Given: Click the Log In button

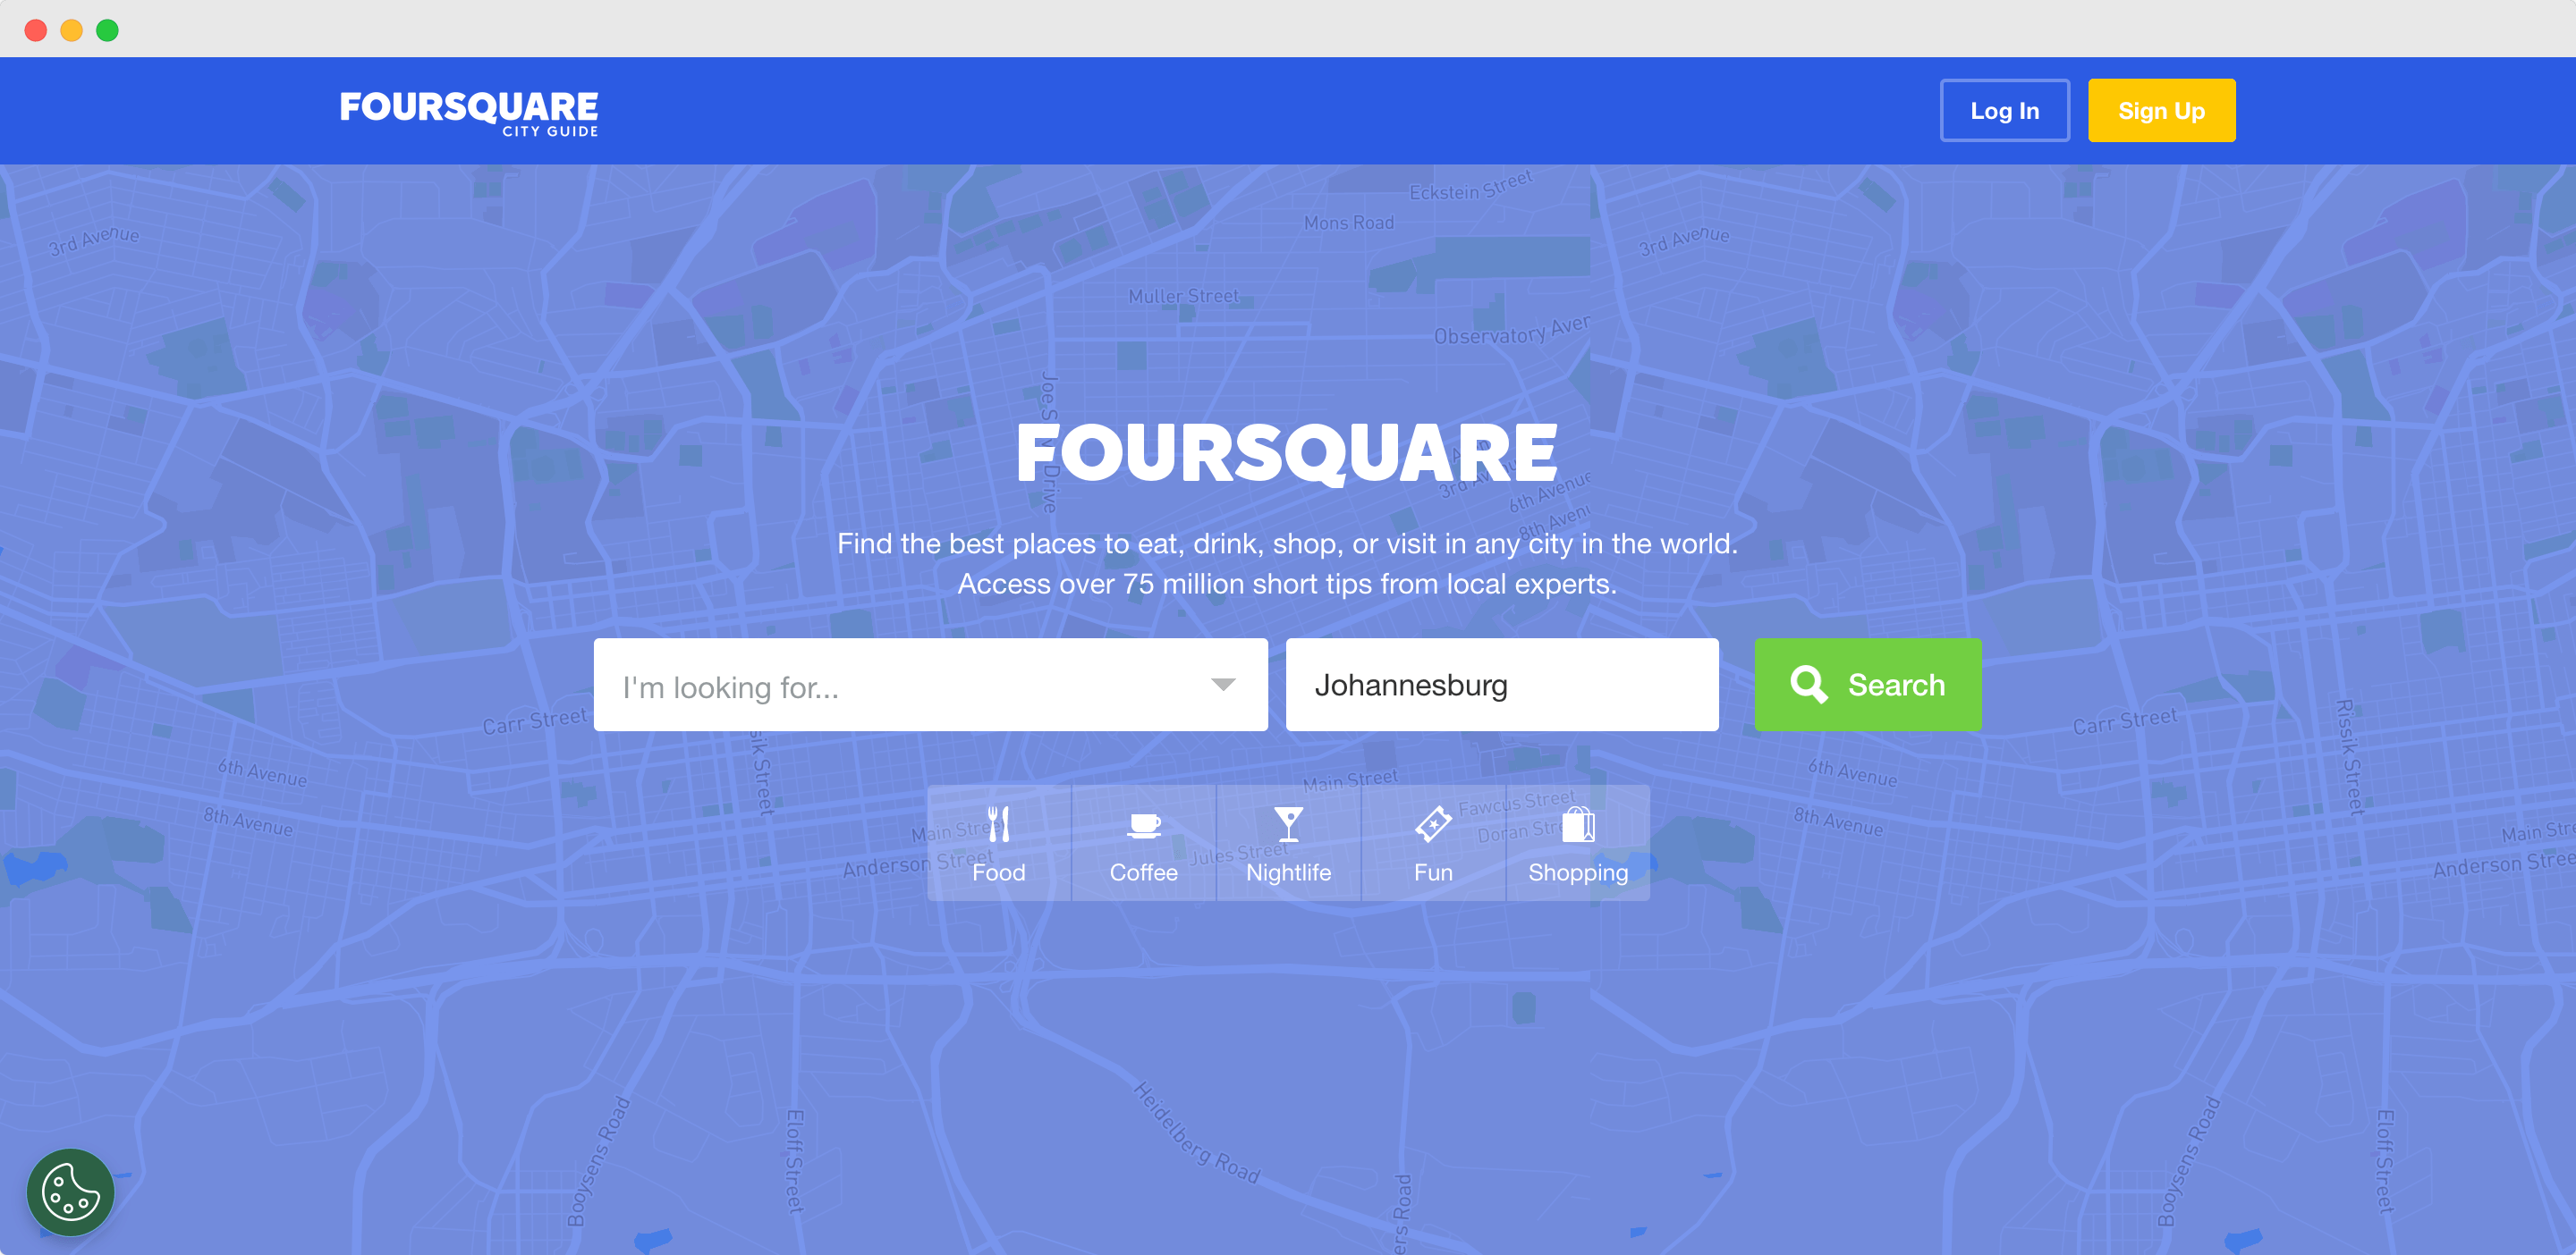Looking at the screenshot, I should coord(2004,110).
